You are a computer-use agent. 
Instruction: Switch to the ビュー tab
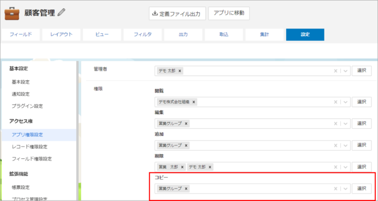[102, 34]
